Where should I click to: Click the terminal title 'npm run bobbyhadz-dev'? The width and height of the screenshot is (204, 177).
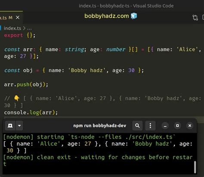(x=100, y=126)
